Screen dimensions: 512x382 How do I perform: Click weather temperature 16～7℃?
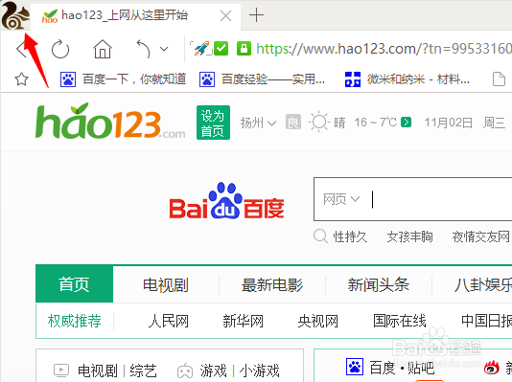tap(376, 123)
